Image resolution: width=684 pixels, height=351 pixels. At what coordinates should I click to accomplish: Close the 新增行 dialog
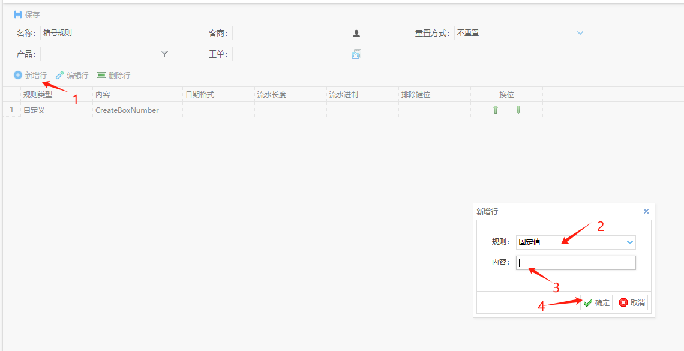[646, 211]
